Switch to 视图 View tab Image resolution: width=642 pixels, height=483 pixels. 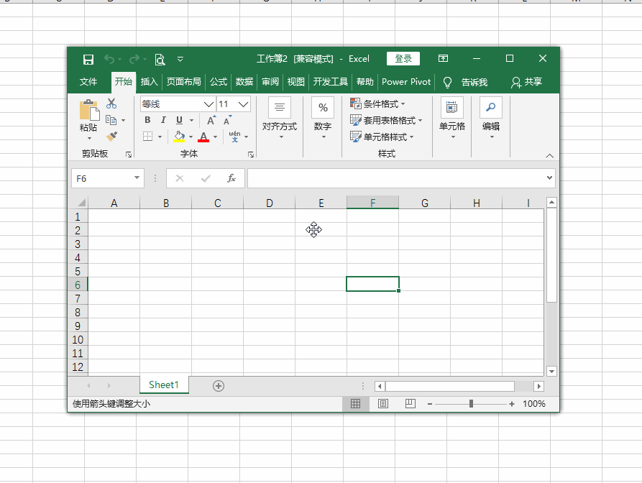pyautogui.click(x=295, y=82)
